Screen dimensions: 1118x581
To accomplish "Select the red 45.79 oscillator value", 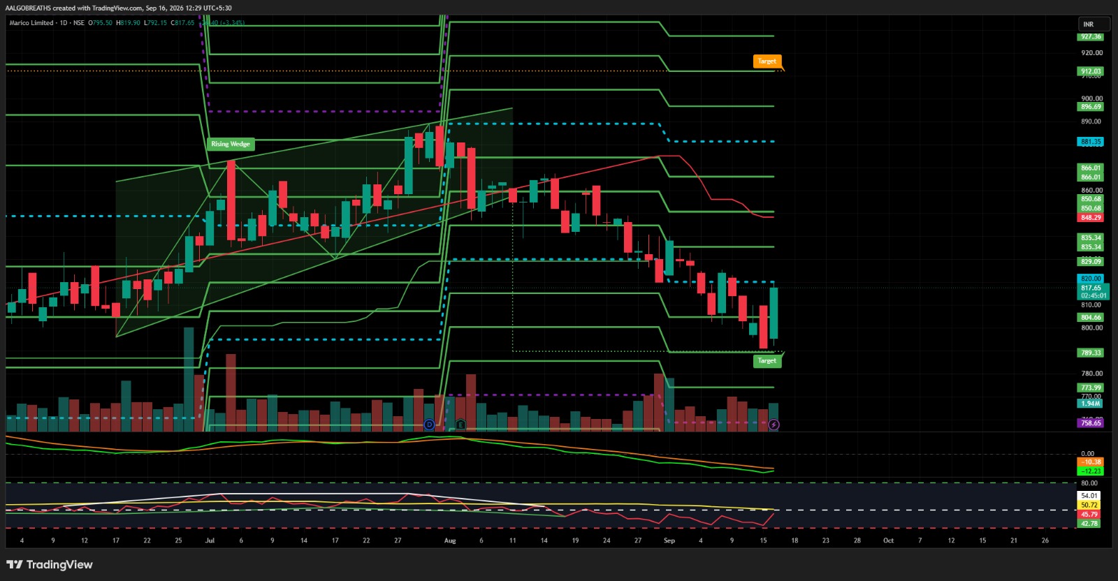I will click(x=1089, y=515).
